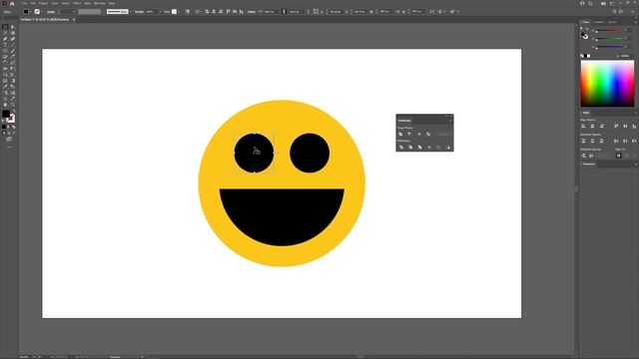639x359 pixels.
Task: Set the toolbar paint mode to None
Action: [13, 127]
